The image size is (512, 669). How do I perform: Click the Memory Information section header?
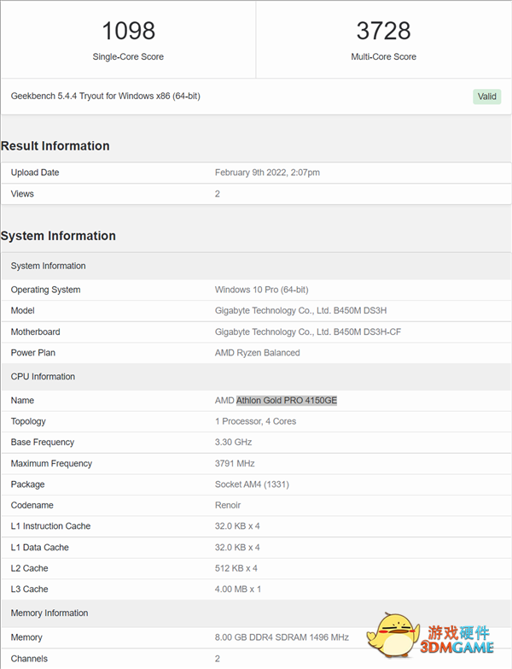pyautogui.click(x=256, y=613)
